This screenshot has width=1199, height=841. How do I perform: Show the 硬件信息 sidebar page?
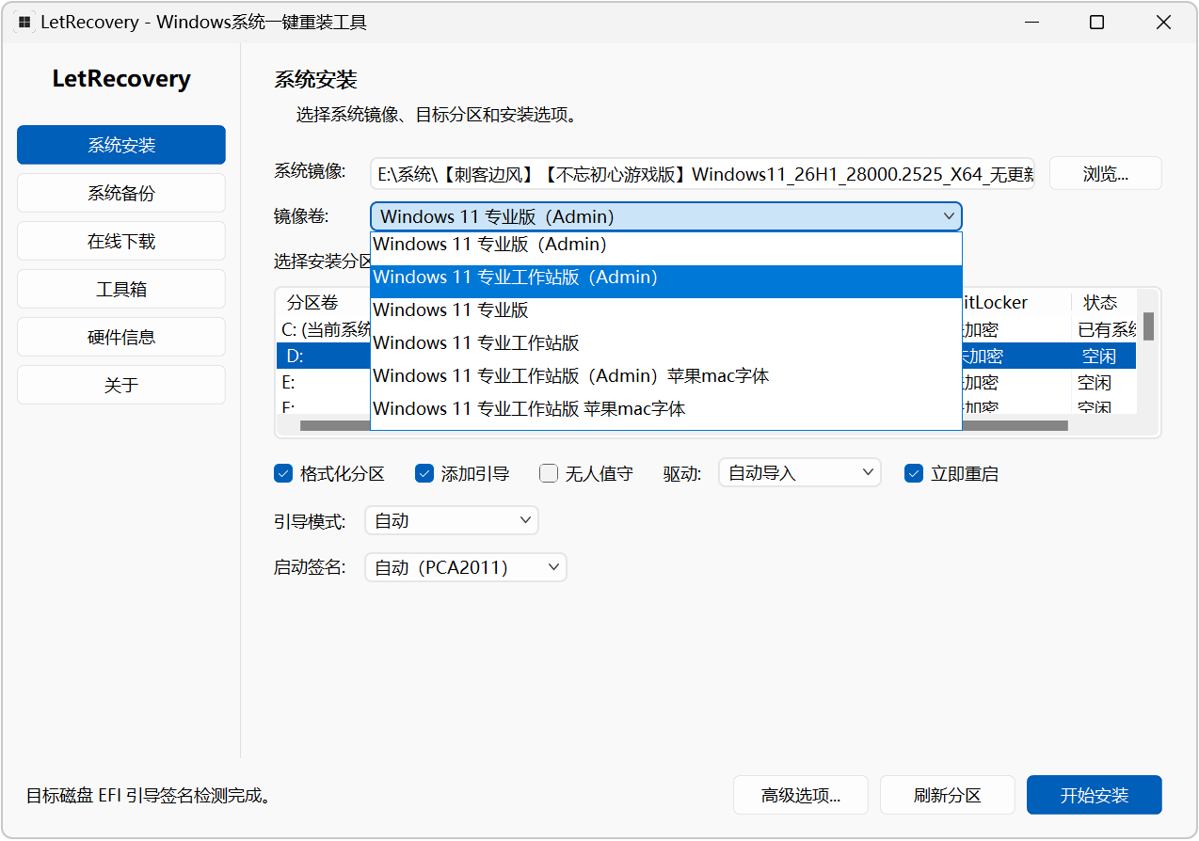pos(121,337)
